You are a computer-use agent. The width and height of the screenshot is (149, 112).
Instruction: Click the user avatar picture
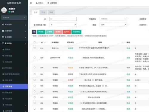(4, 10)
